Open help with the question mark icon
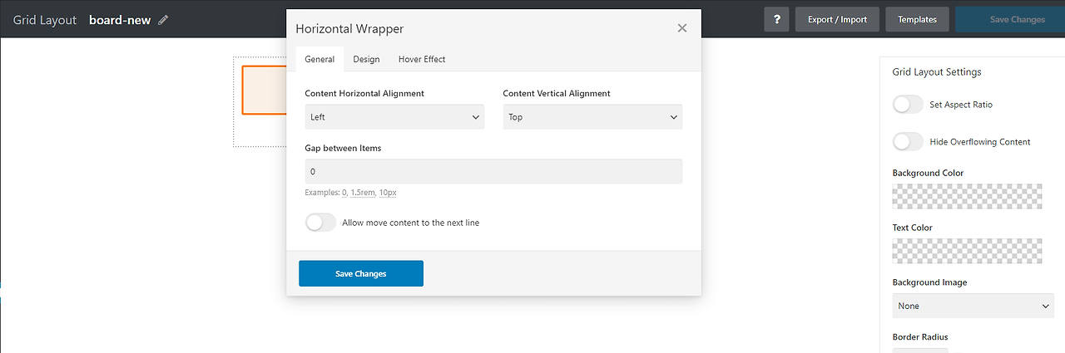The width and height of the screenshot is (1065, 353). click(x=776, y=19)
